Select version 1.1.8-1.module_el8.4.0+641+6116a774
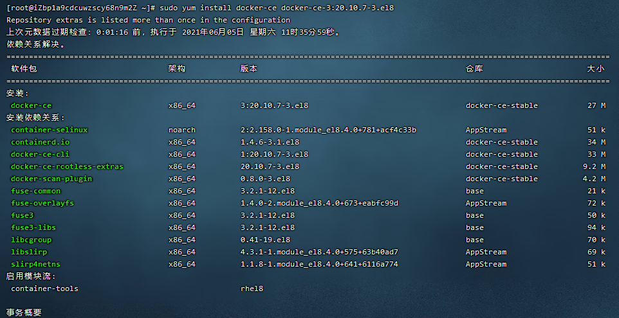 click(x=319, y=265)
